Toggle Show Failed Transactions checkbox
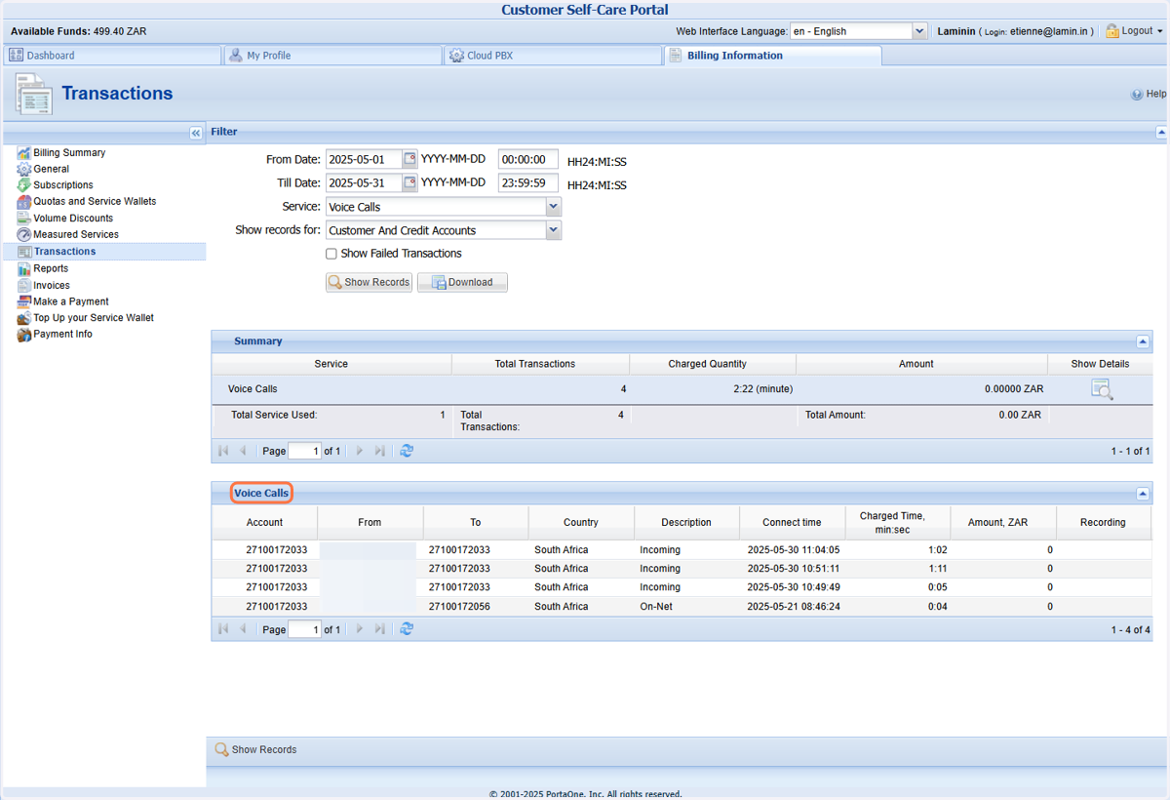Image resolution: width=1170 pixels, height=800 pixels. tap(331, 254)
